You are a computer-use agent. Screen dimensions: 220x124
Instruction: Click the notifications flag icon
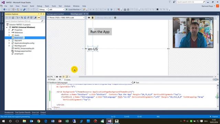[x=169, y=2]
